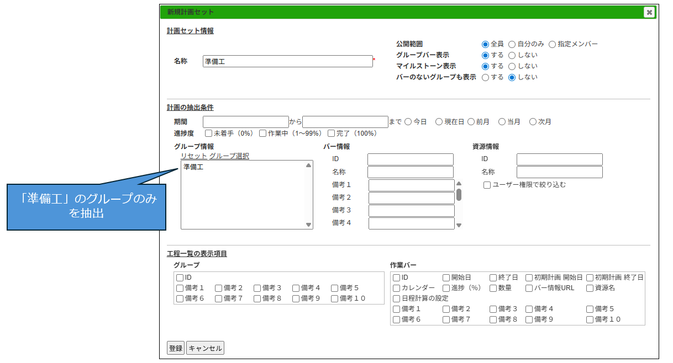Viewport: 673px width, 363px height.
Task: Click the period start date field
Action: (245, 122)
